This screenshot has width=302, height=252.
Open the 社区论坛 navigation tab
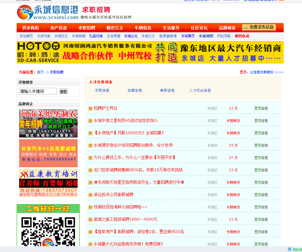[199, 28]
